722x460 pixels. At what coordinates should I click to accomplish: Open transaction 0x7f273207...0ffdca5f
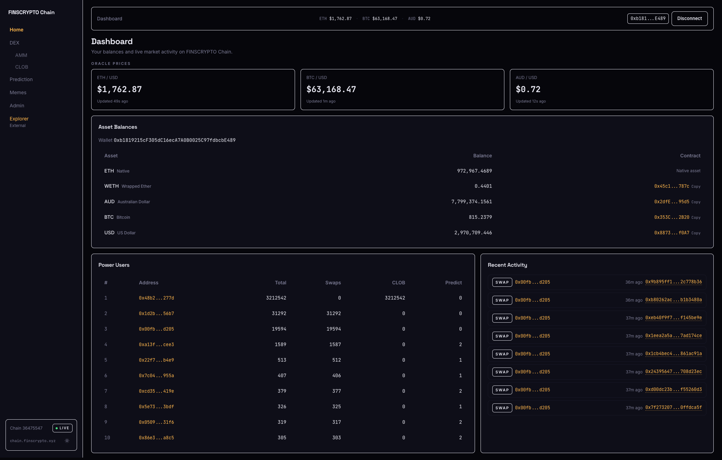coord(674,408)
